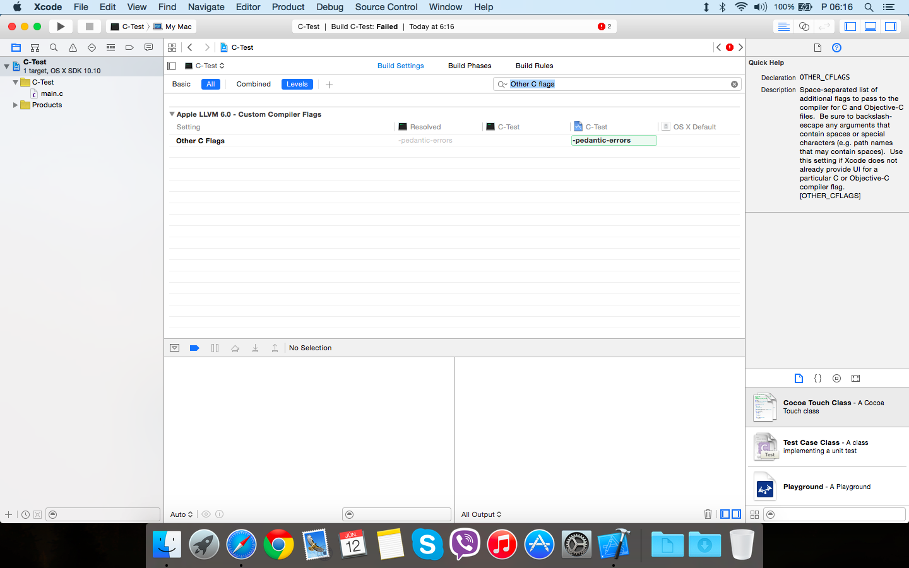Step over in debugger

click(x=235, y=348)
